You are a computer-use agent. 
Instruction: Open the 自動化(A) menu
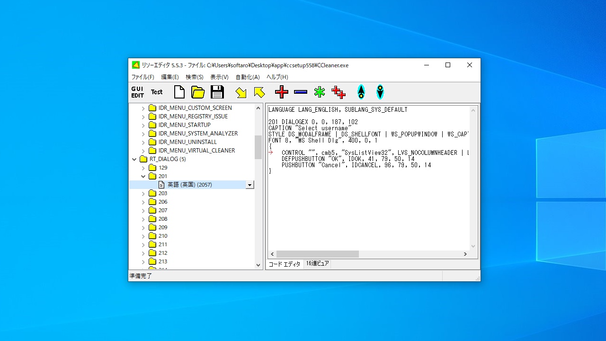point(248,77)
